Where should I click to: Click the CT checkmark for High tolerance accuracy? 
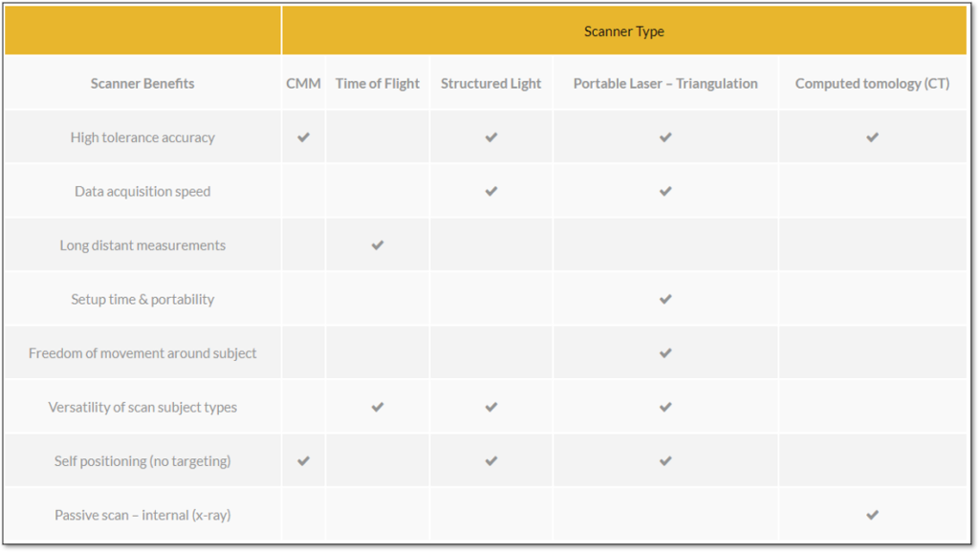click(x=872, y=138)
